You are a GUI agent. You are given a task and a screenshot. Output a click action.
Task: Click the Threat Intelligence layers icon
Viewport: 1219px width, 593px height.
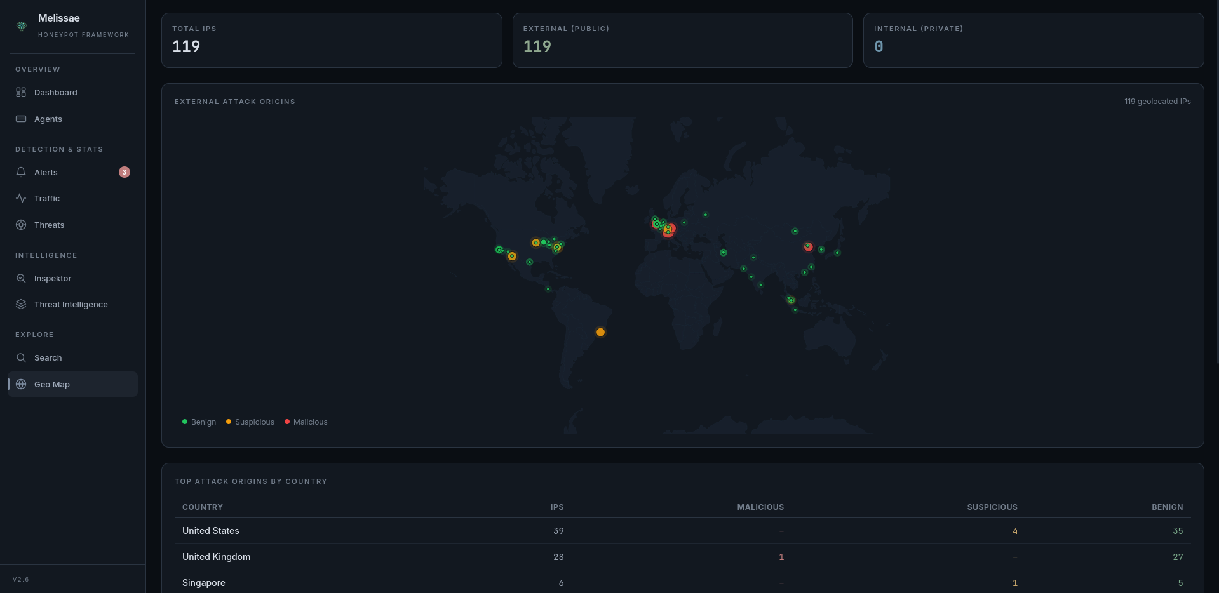[x=21, y=304]
